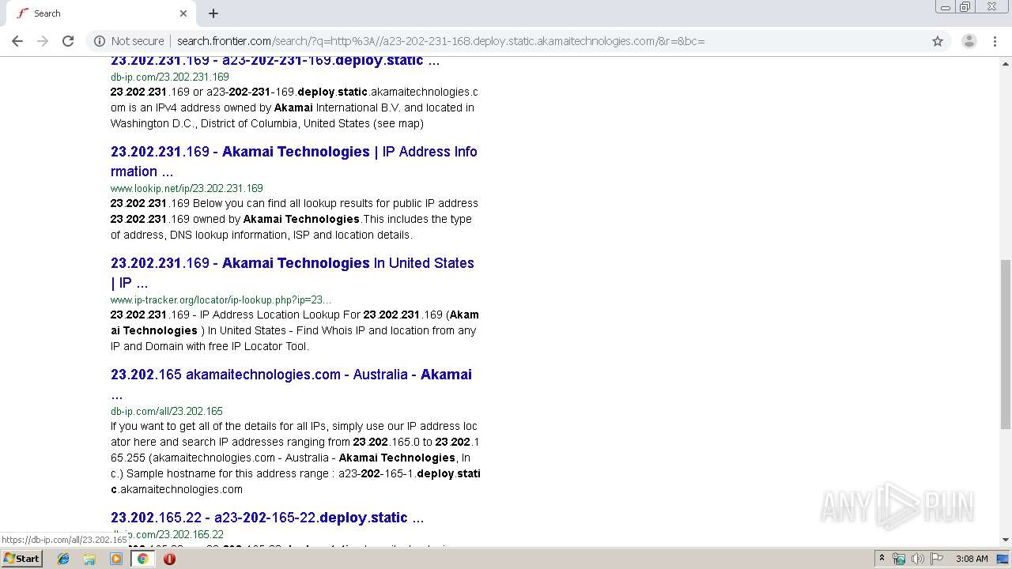
Task: Click snippet text 'IP Address Location Lookup For'
Action: tap(280, 315)
